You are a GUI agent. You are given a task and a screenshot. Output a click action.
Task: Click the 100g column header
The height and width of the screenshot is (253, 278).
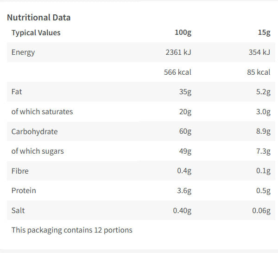pyautogui.click(x=183, y=32)
